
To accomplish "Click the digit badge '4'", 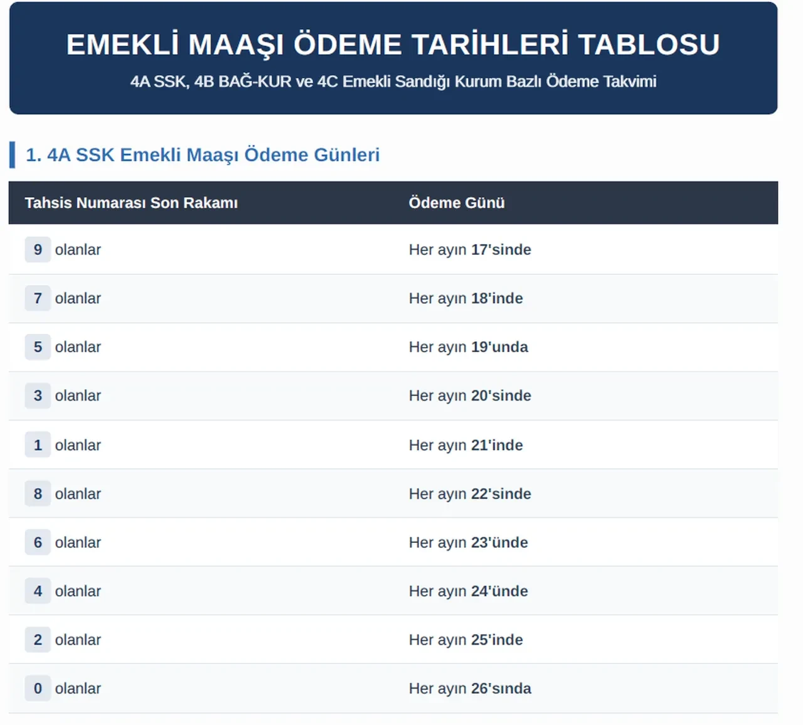I will pyautogui.click(x=38, y=591).
